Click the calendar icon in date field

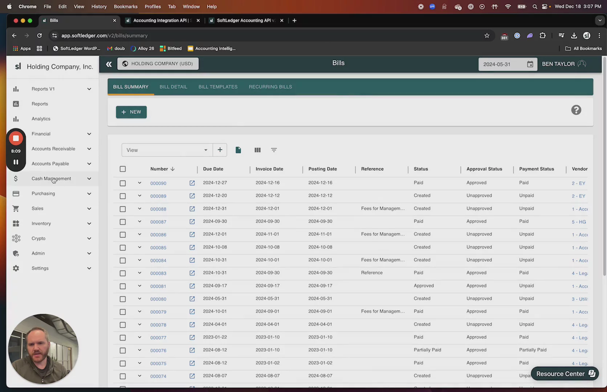(x=530, y=64)
